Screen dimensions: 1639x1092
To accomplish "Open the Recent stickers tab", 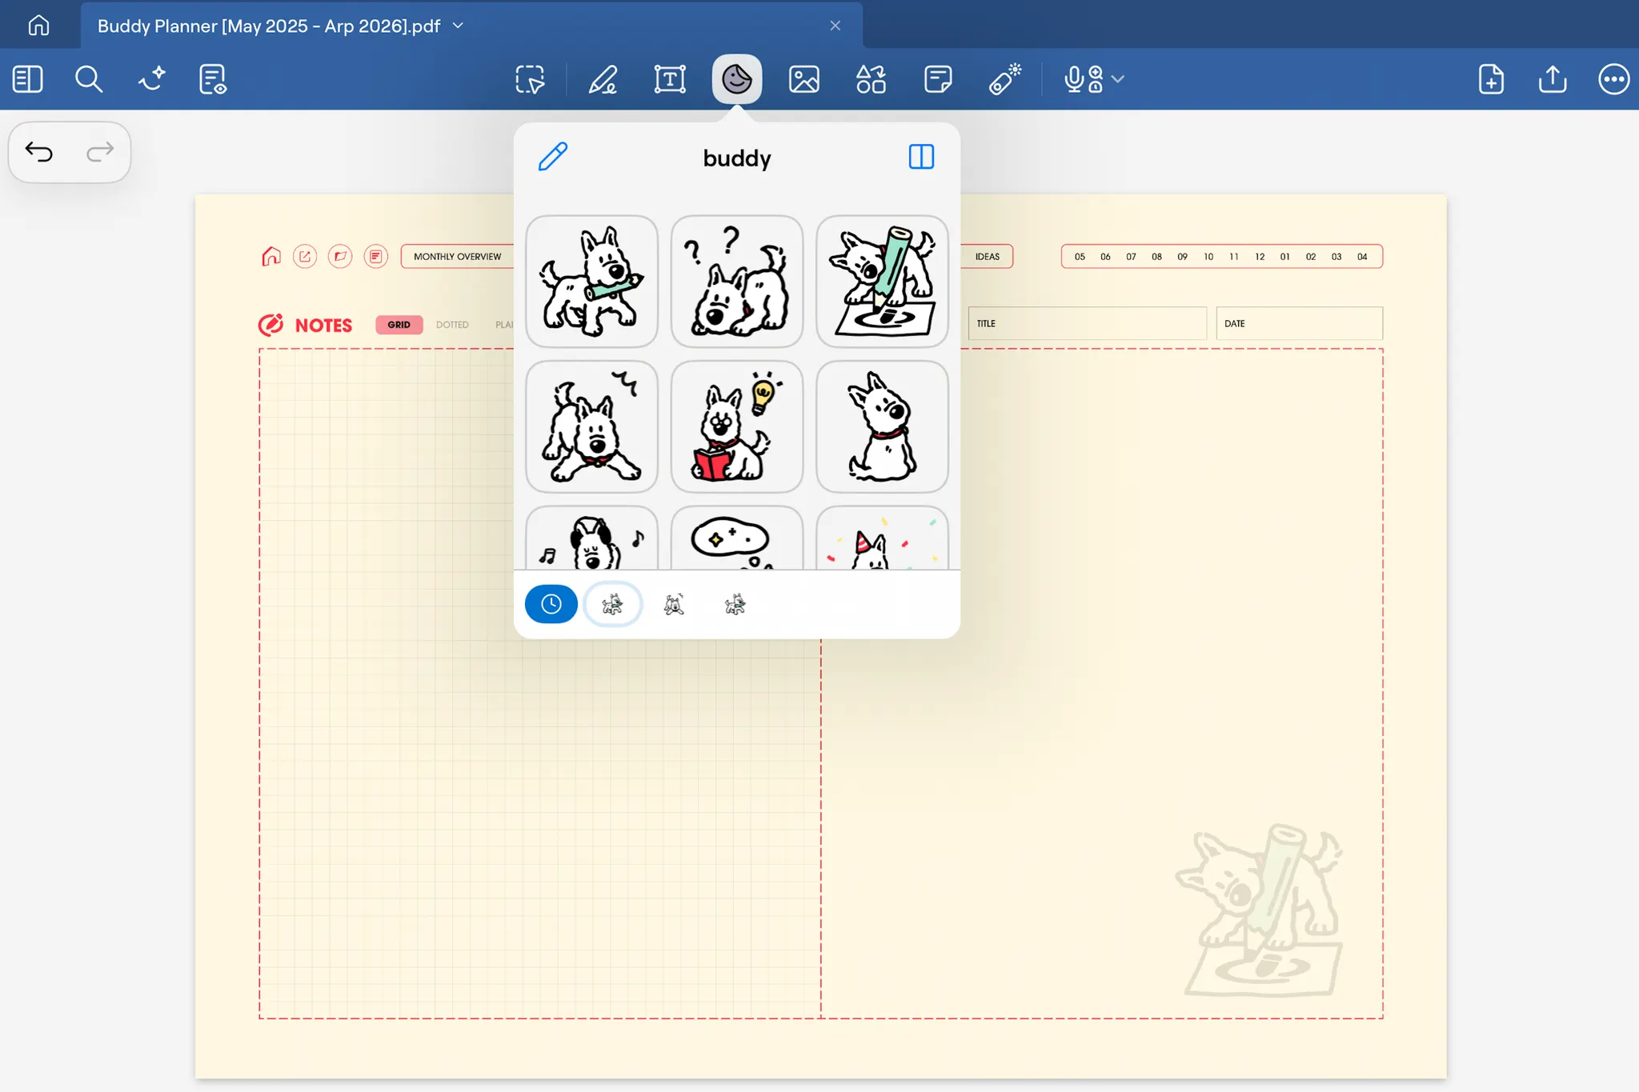I will (x=551, y=604).
